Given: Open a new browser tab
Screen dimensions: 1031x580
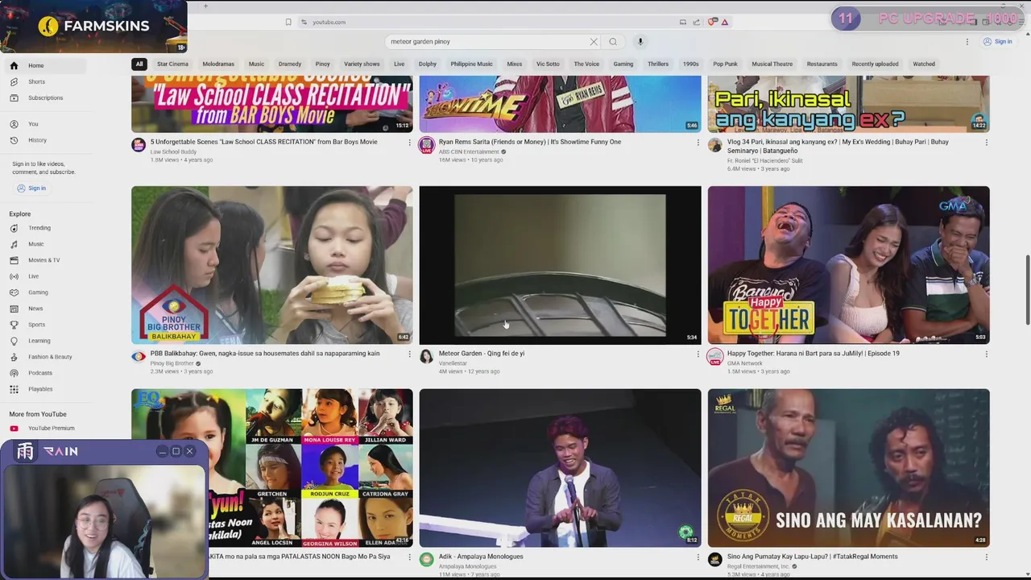Looking at the screenshot, I should (x=205, y=6).
